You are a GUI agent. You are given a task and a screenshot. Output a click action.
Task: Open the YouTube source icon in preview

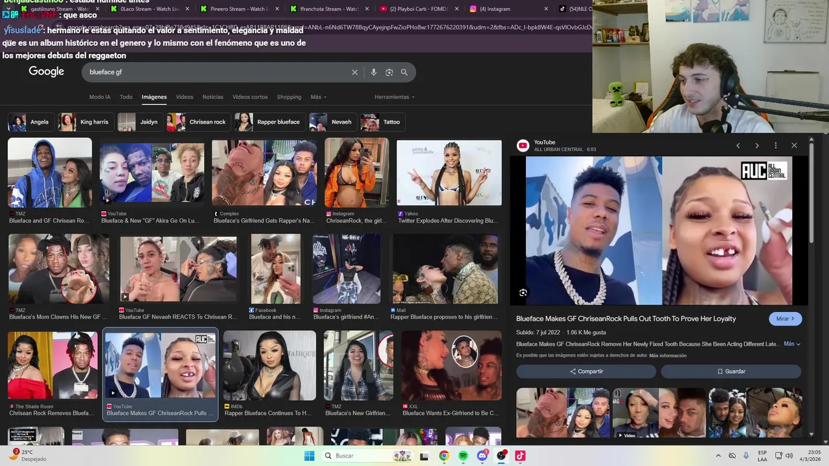pos(523,146)
